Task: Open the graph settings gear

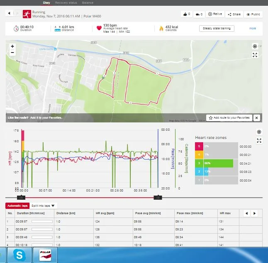Action: pos(259,132)
